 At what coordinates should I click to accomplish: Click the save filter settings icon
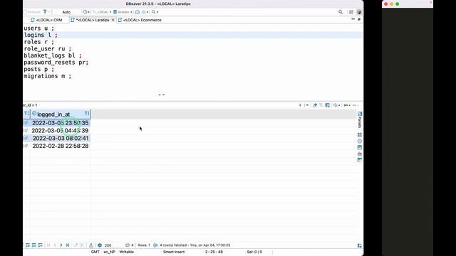(x=328, y=105)
